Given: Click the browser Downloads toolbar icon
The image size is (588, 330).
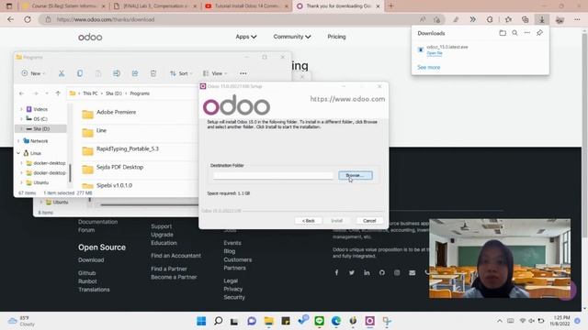Looking at the screenshot, I should pyautogui.click(x=541, y=19).
